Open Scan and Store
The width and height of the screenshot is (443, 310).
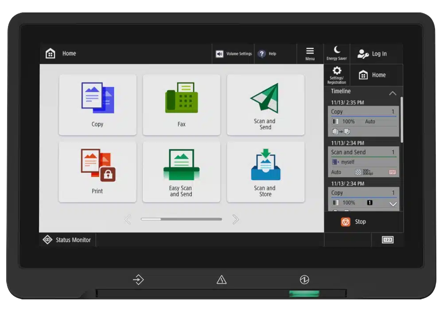coord(265,172)
